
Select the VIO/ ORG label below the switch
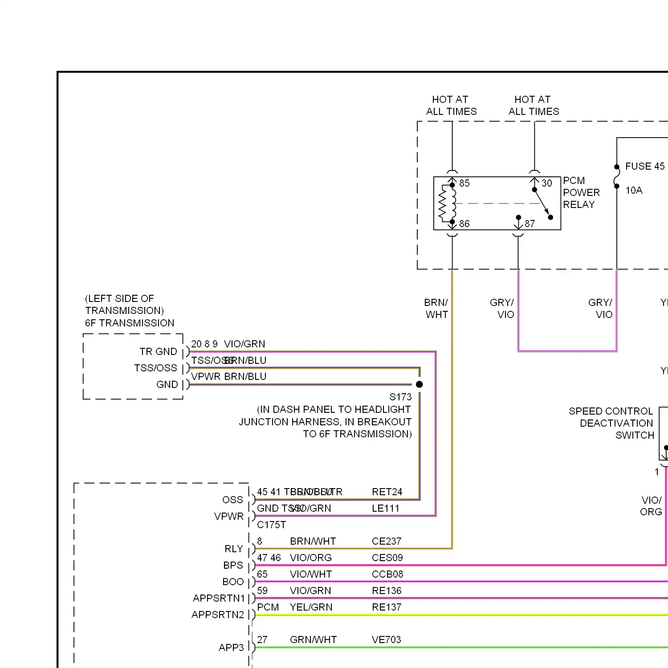[651, 506]
